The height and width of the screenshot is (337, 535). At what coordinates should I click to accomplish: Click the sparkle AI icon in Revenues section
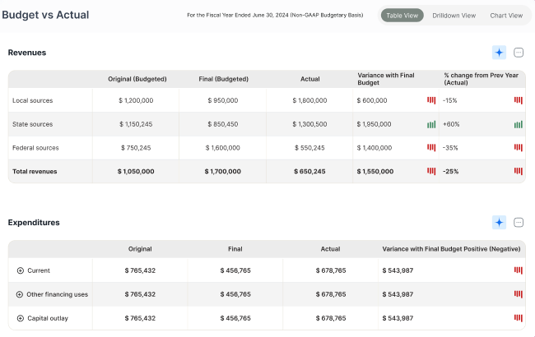click(499, 53)
